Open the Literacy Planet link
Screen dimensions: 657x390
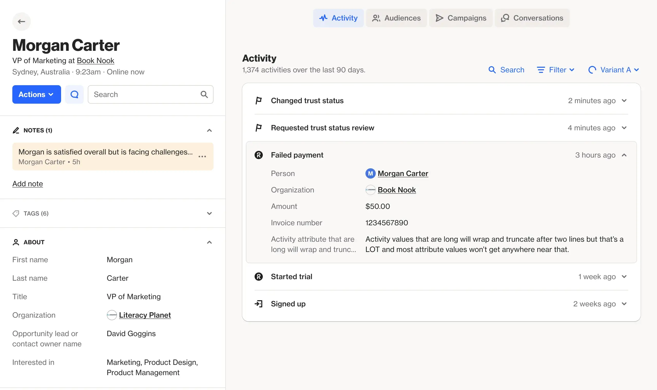pos(145,315)
